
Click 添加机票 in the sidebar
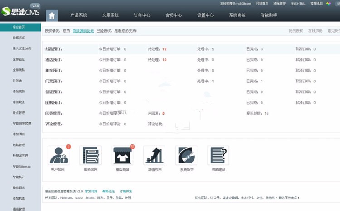19,198
